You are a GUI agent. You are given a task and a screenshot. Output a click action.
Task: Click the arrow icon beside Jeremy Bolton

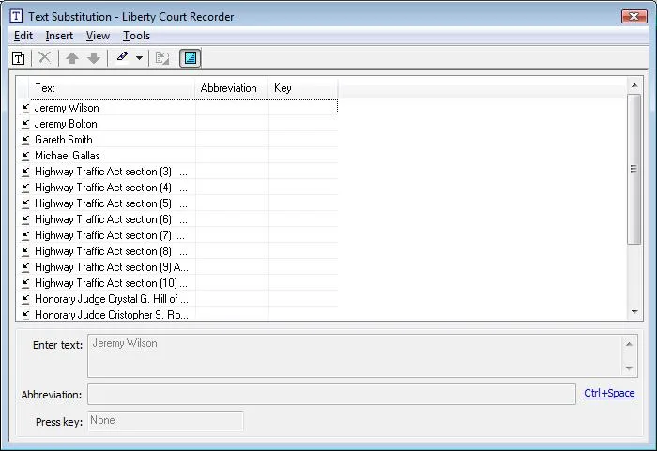click(25, 124)
